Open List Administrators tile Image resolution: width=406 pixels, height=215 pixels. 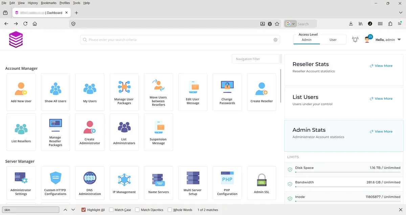[124, 132]
